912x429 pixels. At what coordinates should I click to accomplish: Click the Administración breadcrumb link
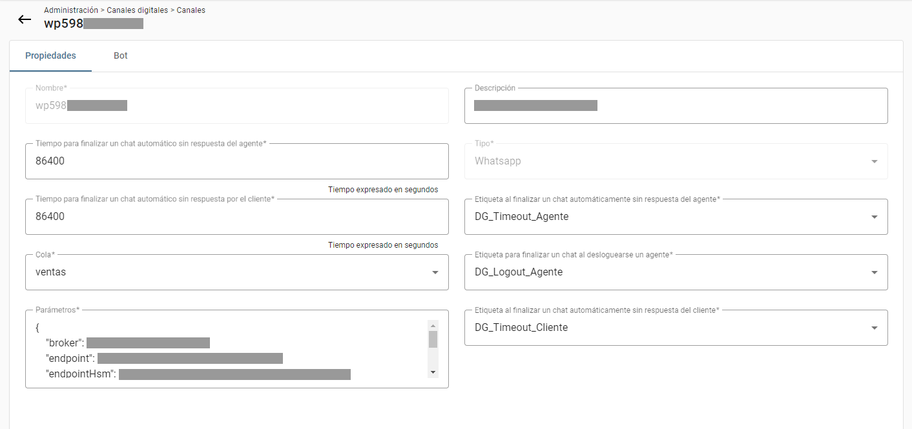(x=70, y=10)
